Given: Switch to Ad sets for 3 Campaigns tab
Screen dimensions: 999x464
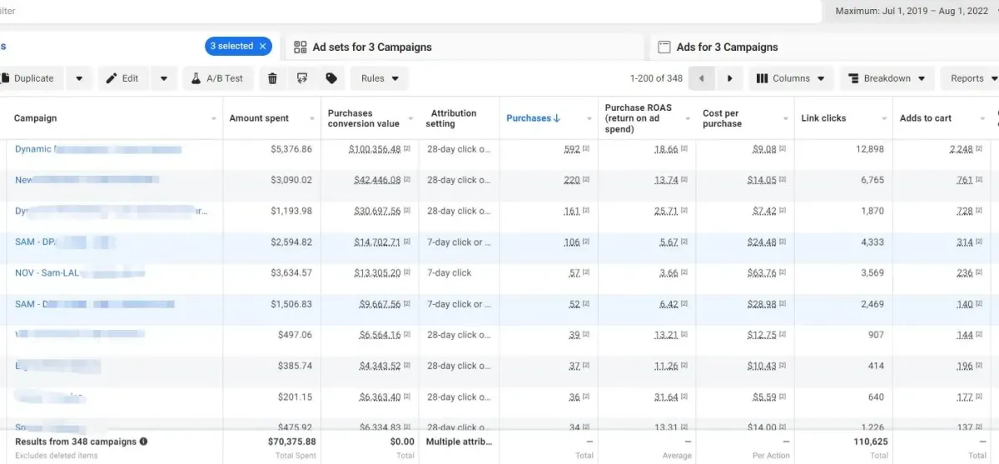Looking at the screenshot, I should click(371, 47).
